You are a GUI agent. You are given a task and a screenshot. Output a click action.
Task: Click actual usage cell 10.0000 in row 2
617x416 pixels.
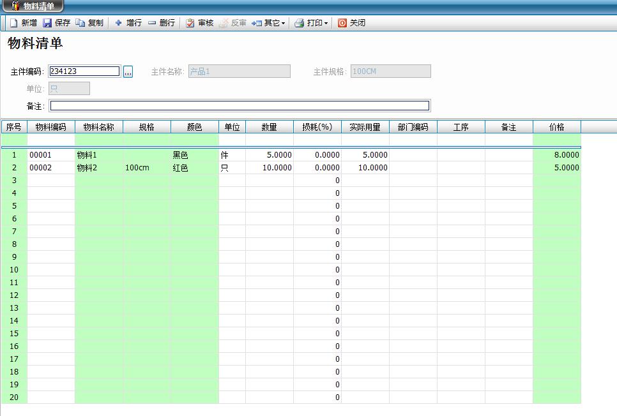(365, 168)
